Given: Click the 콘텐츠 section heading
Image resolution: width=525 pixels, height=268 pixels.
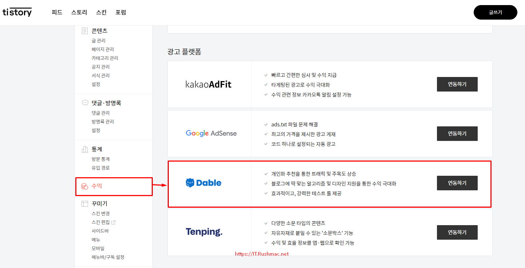Looking at the screenshot, I should click(99, 31).
